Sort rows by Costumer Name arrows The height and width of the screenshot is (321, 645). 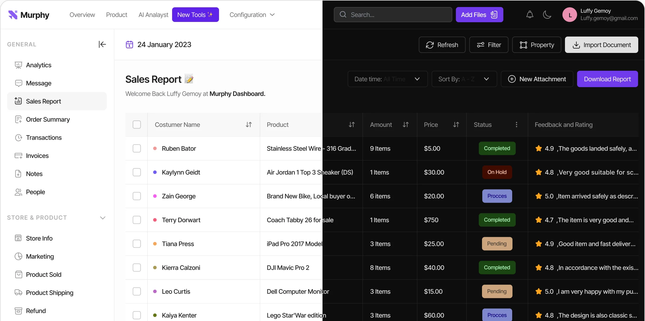249,125
